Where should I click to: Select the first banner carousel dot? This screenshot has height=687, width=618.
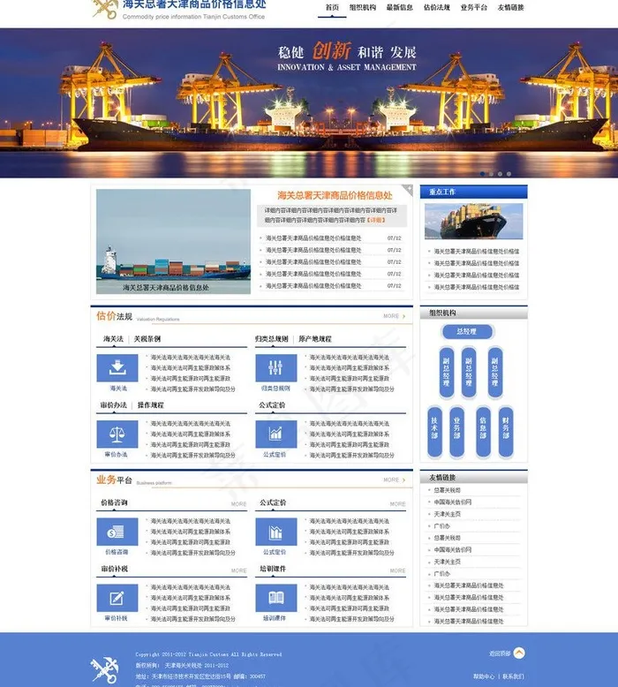(483, 174)
